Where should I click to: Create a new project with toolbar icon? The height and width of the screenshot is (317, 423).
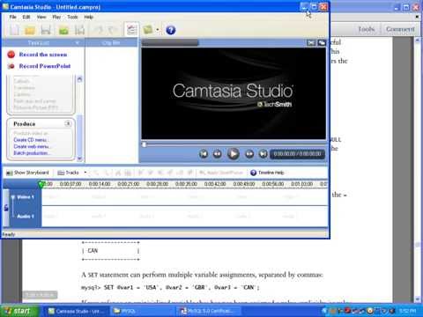click(x=15, y=30)
